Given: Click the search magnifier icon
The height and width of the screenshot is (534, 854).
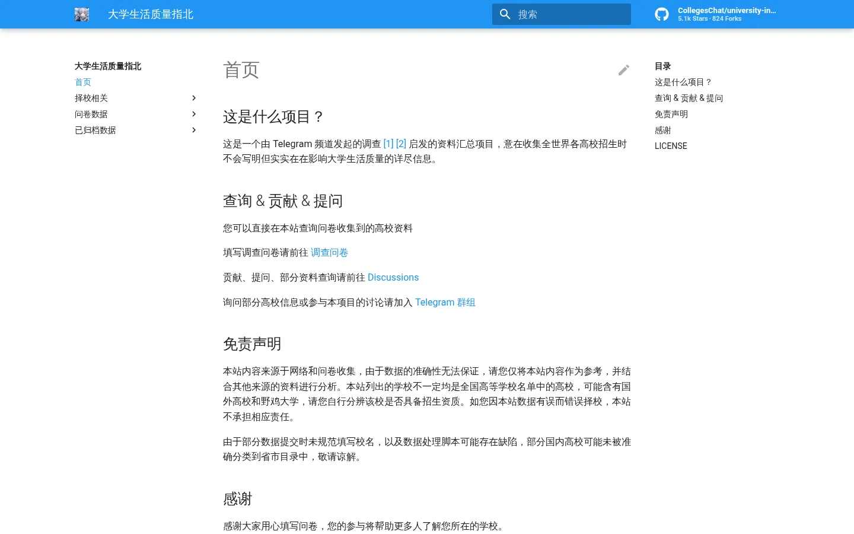Looking at the screenshot, I should [x=505, y=14].
